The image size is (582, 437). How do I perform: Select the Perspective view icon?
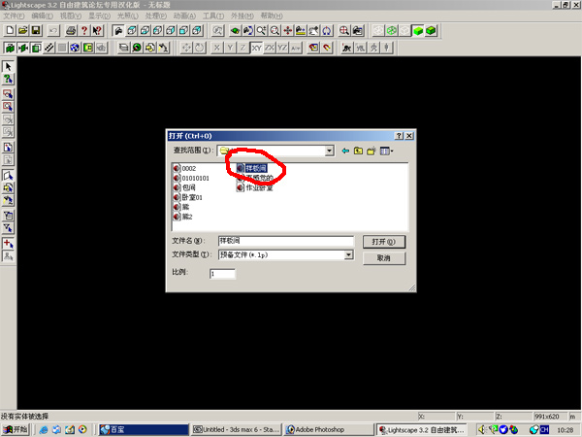[x=118, y=30]
